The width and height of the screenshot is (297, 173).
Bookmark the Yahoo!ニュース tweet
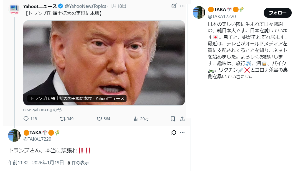point(173,119)
